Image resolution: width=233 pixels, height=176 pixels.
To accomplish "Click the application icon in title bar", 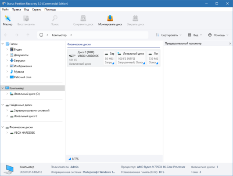I will click(4, 4).
